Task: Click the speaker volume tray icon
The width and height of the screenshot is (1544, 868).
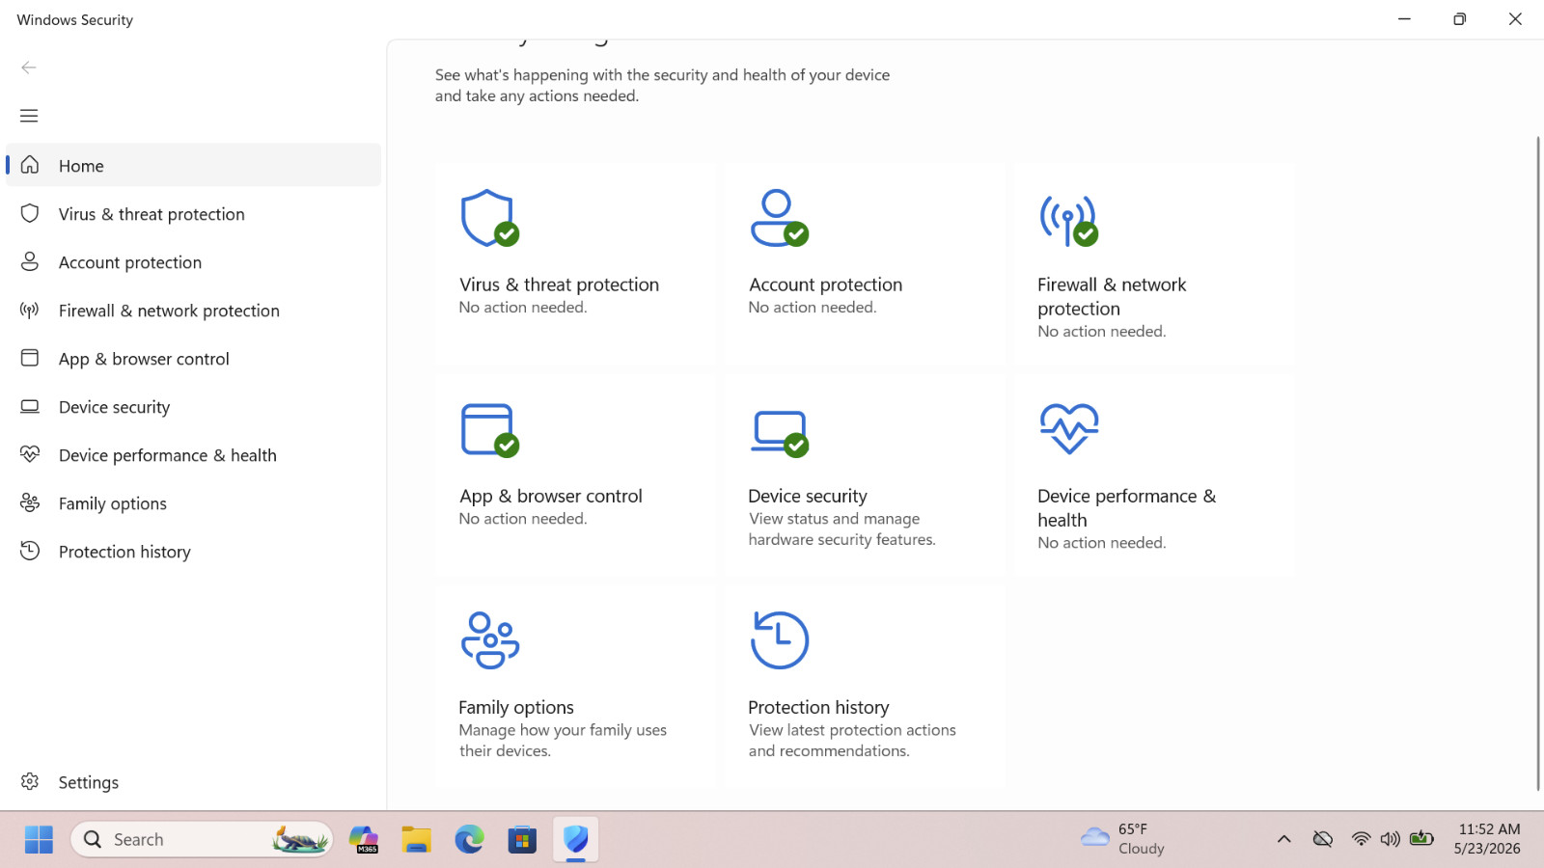Action: pyautogui.click(x=1390, y=839)
